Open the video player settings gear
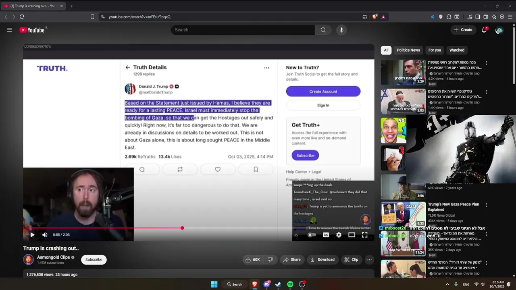Screen dimensions: 516x290 click(339, 235)
